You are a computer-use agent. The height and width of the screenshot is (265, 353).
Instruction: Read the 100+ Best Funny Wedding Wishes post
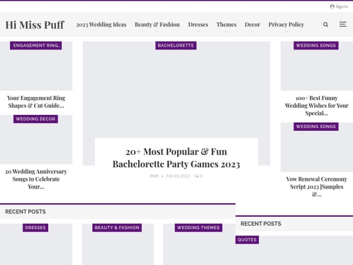(317, 105)
